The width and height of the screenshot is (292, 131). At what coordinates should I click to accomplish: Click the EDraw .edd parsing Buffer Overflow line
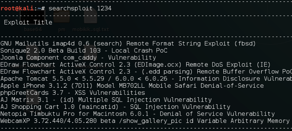pyautogui.click(x=146, y=72)
